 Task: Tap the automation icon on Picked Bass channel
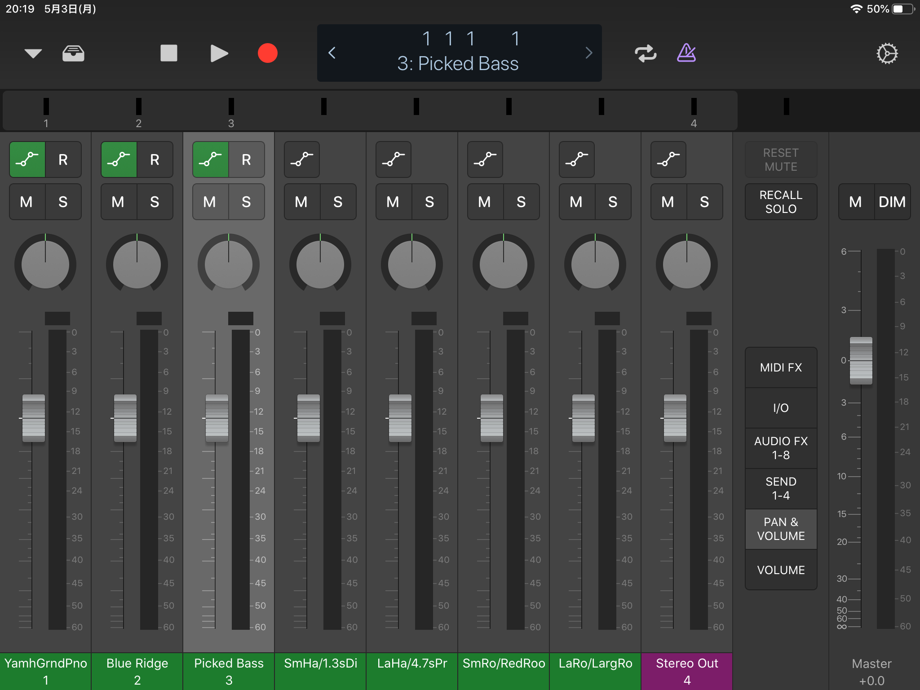pos(210,159)
